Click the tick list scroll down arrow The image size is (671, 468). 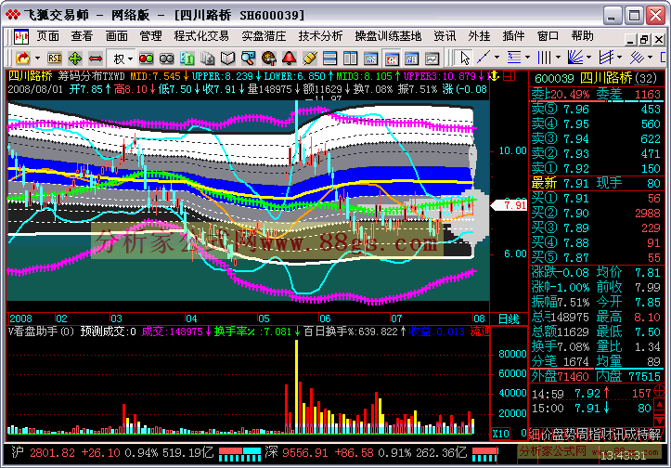coord(660,420)
